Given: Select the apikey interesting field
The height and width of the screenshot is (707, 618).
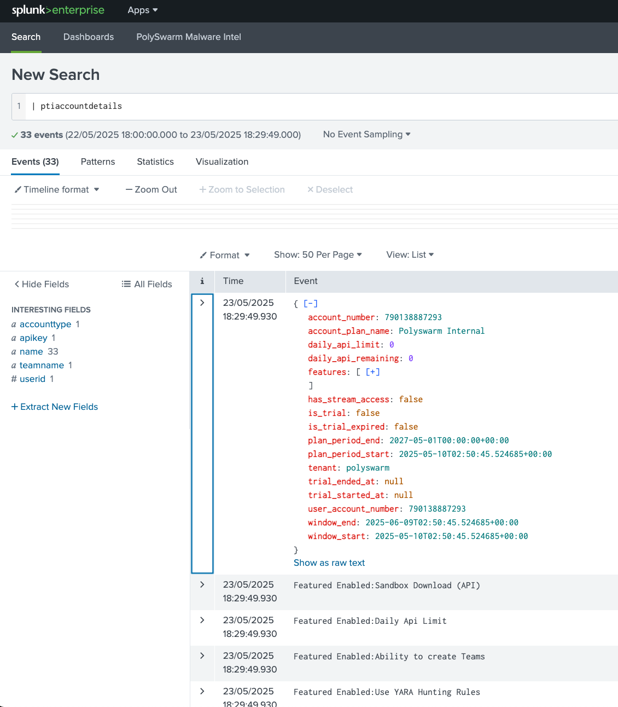Looking at the screenshot, I should point(33,338).
